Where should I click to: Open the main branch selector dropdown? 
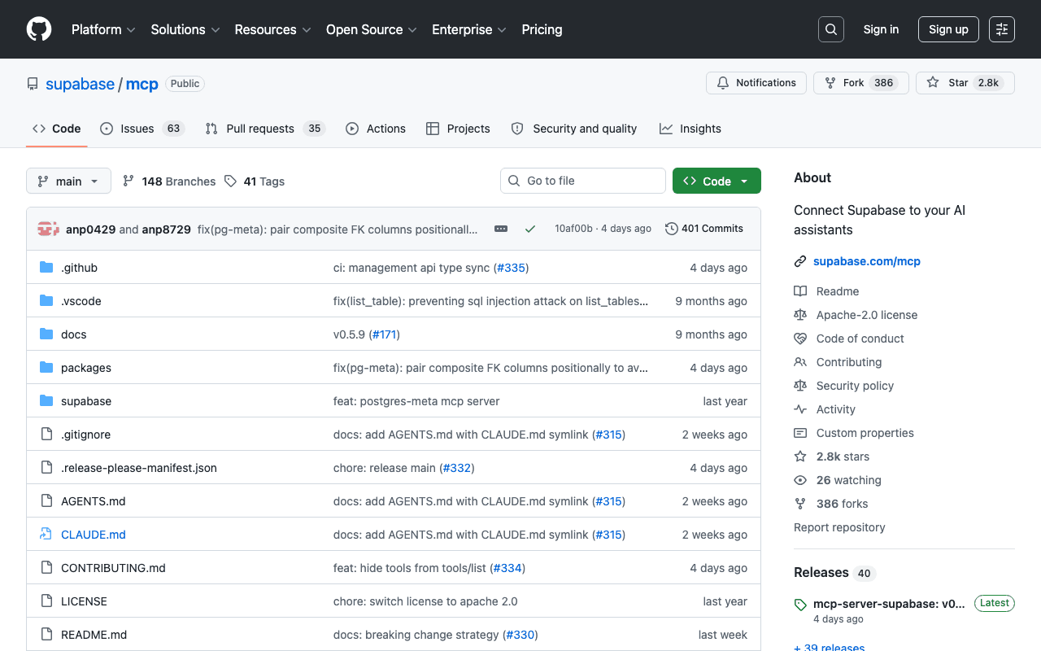[68, 181]
